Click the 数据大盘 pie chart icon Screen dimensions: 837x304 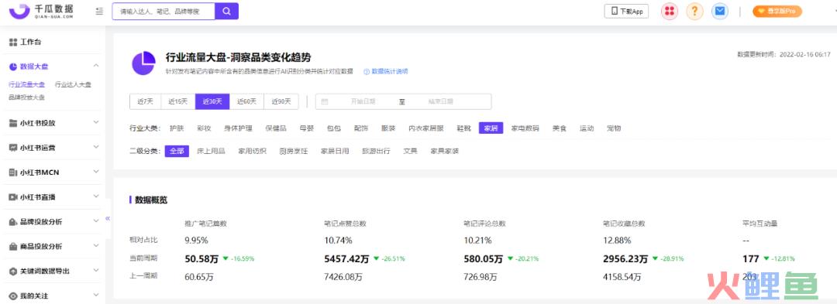click(13, 67)
